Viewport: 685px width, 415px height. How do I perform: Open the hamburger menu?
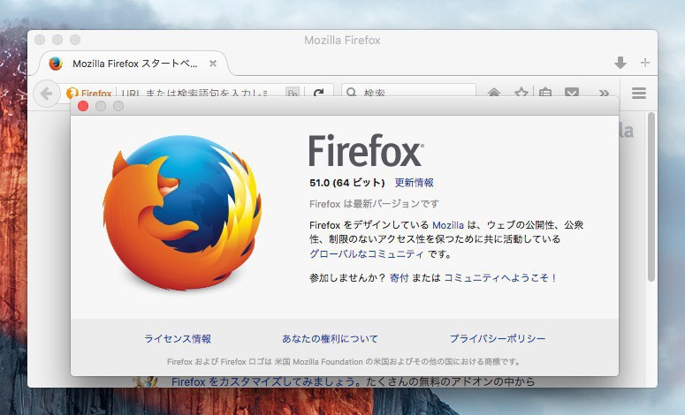[639, 93]
